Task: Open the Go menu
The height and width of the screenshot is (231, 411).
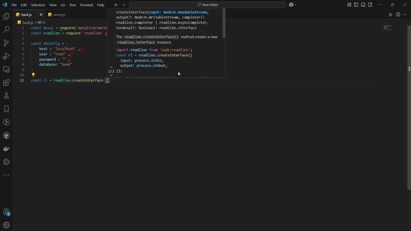Action: click(63, 5)
